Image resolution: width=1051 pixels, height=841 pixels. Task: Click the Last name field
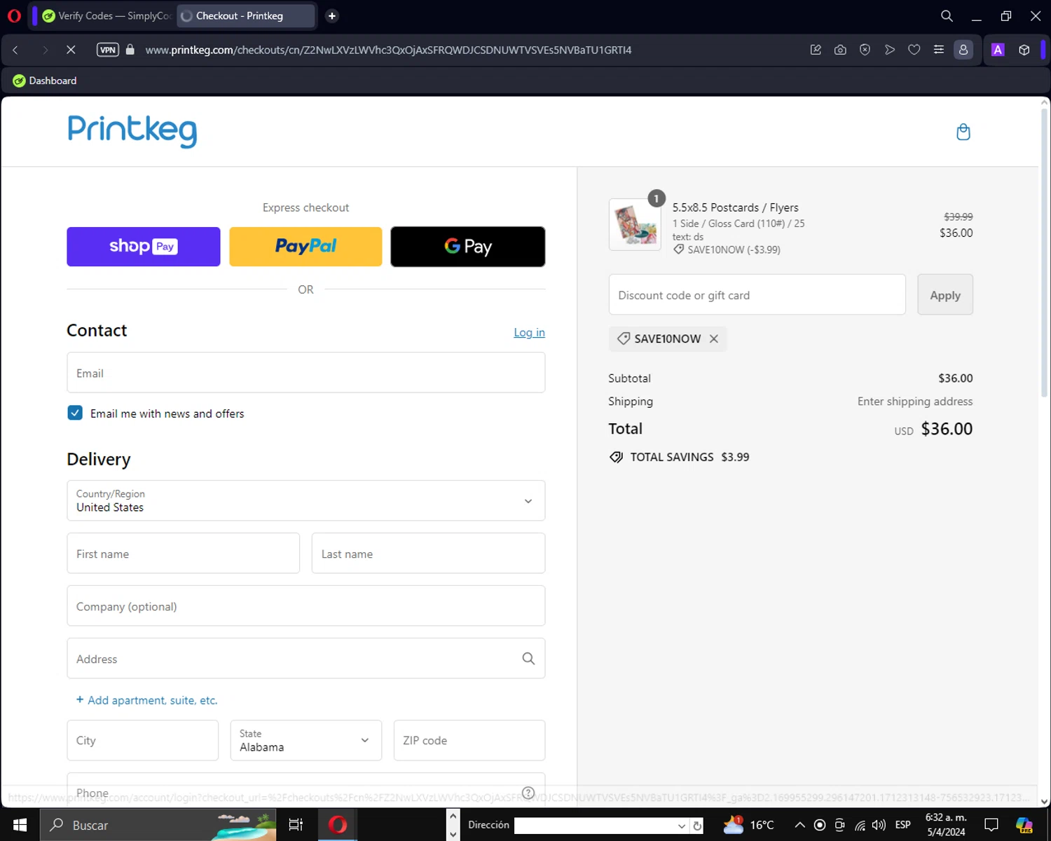(428, 553)
